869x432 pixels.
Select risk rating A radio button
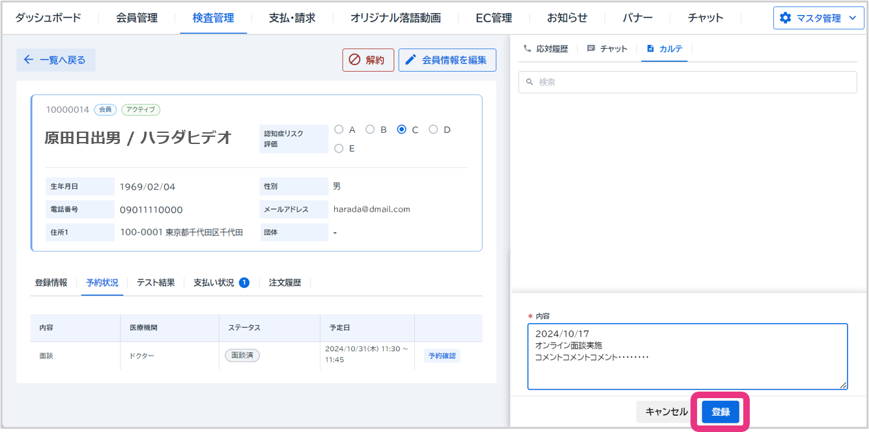(339, 130)
